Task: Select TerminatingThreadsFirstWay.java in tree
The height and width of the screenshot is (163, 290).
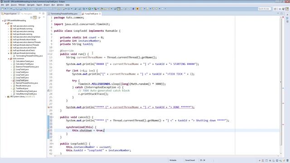Action: click(29, 56)
